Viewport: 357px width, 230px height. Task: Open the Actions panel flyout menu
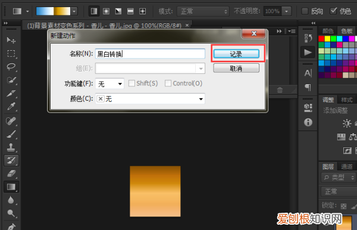(x=292, y=31)
